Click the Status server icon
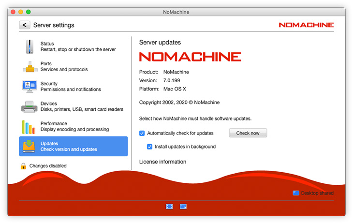 tap(29, 46)
